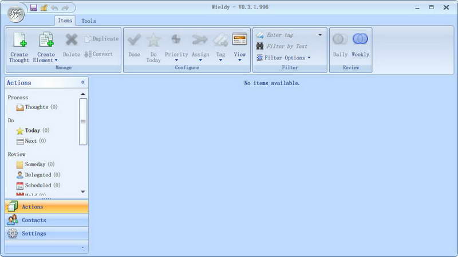Open the Scheduled calendar item
Viewport: 458px width, 257px height.
point(38,185)
